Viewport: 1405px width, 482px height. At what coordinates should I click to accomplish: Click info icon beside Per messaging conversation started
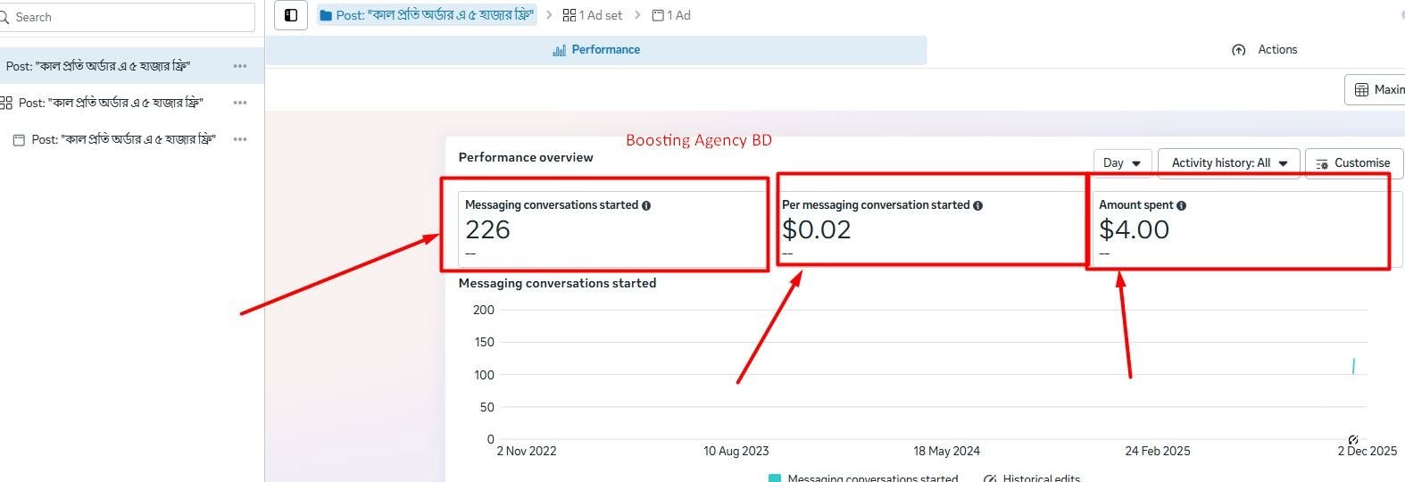978,205
